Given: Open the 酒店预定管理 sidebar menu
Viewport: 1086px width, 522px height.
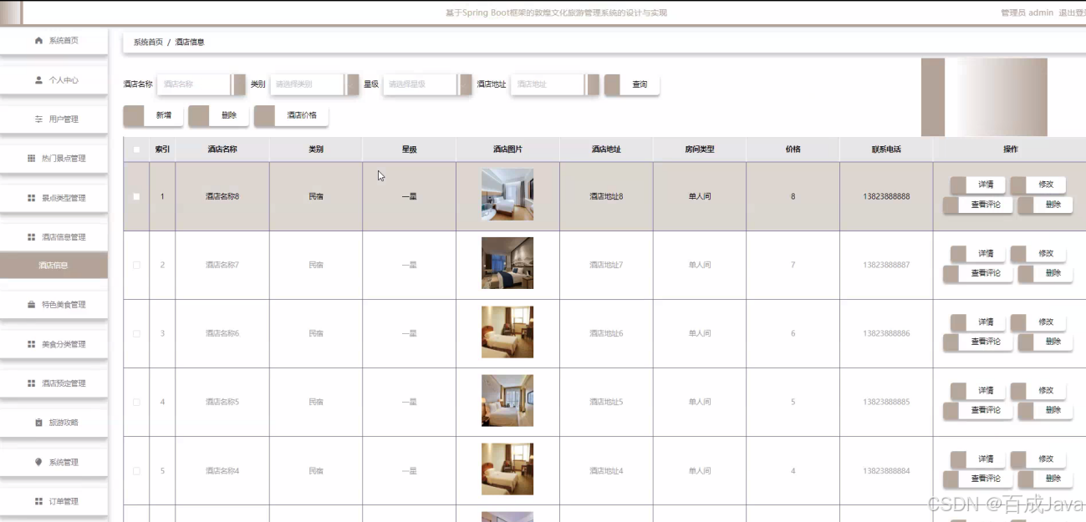Looking at the screenshot, I should click(x=54, y=383).
